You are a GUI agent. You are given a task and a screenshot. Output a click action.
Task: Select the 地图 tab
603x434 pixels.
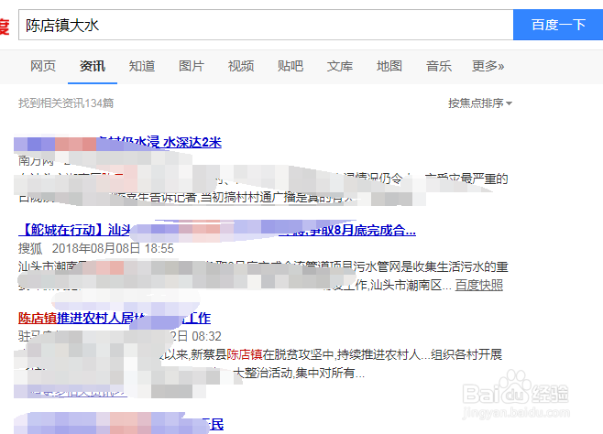pyautogui.click(x=389, y=66)
